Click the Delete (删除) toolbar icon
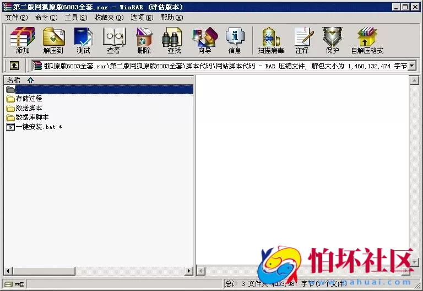Screen dimensions: 423x291 144,40
